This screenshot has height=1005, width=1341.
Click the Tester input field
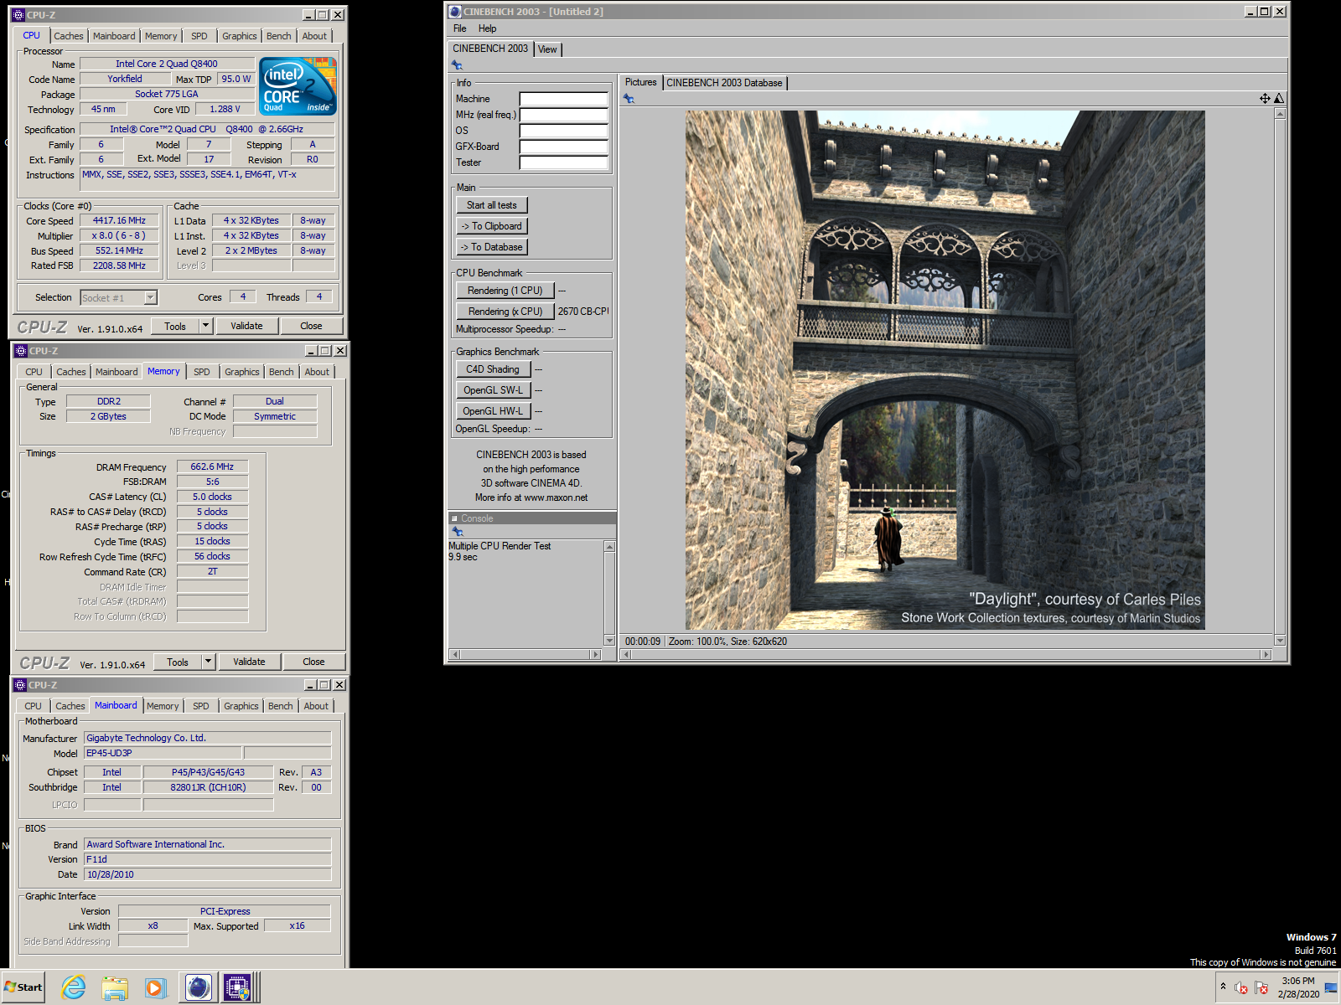tap(563, 162)
